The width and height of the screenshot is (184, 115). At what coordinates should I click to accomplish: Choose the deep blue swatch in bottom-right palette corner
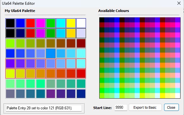81,94
